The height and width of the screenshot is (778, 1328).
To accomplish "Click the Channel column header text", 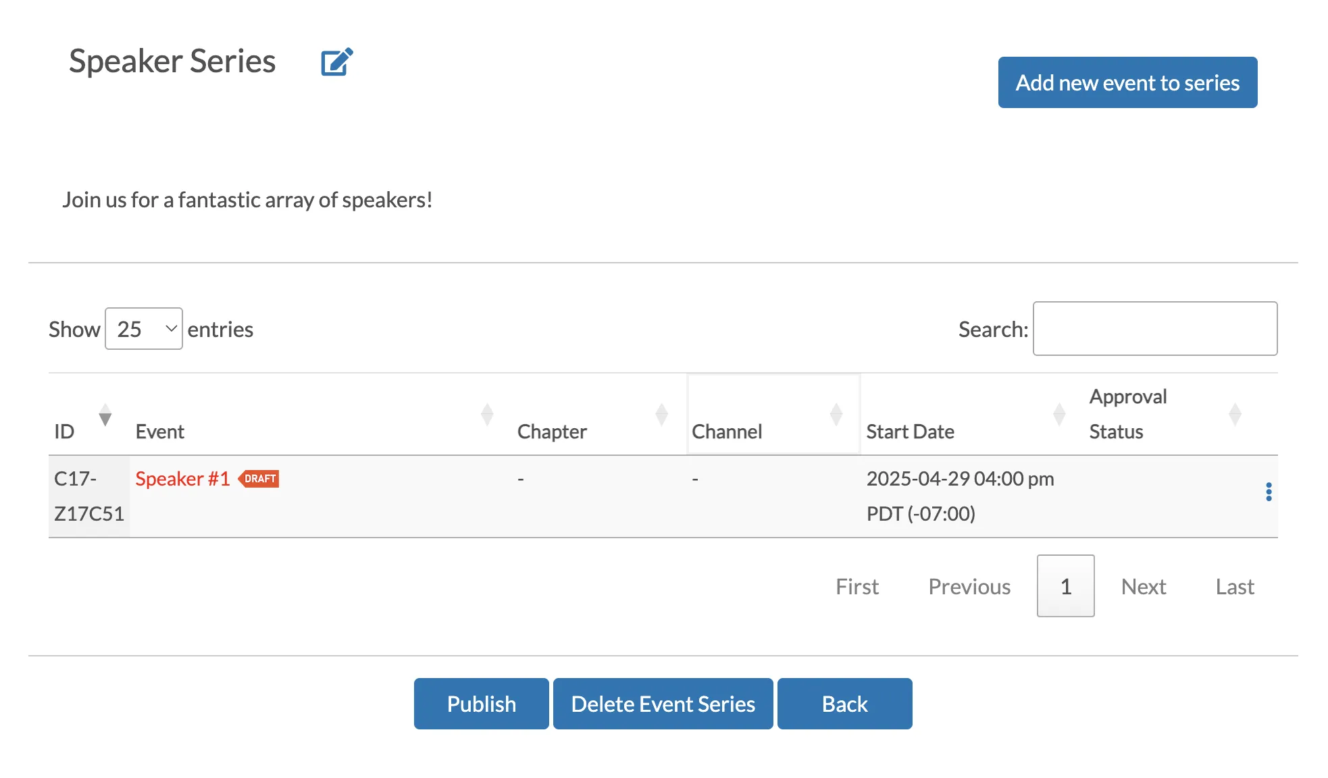I will click(x=727, y=432).
